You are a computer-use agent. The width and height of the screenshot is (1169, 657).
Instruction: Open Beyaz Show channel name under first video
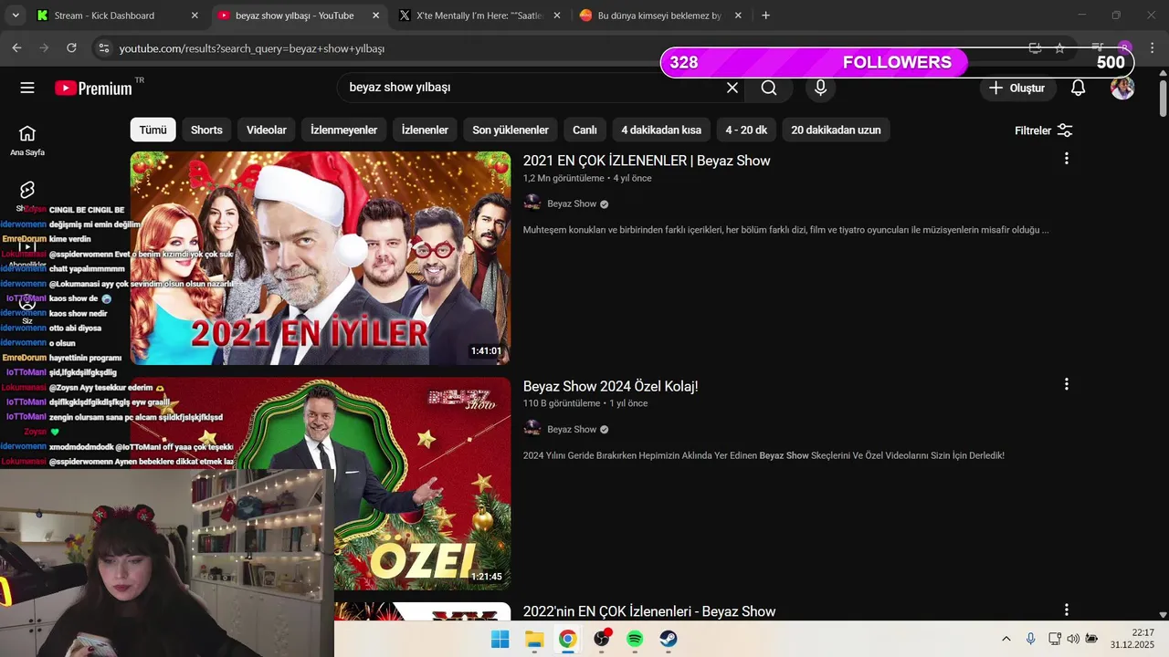(572, 203)
